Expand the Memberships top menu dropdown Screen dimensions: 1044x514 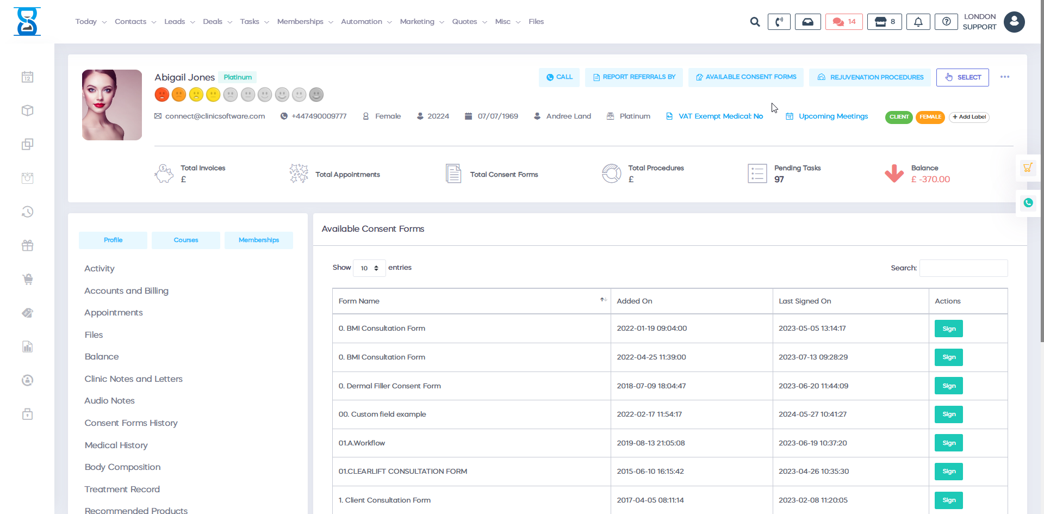[304, 22]
